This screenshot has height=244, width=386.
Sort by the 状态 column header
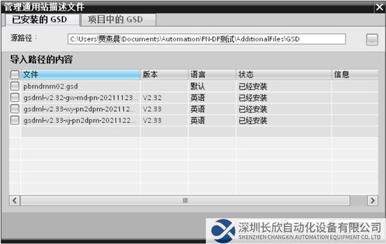click(284, 75)
